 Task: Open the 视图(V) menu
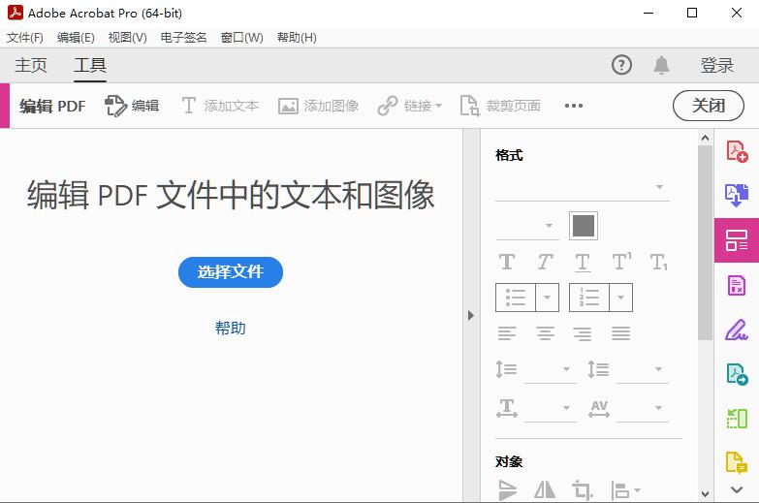pyautogui.click(x=127, y=38)
